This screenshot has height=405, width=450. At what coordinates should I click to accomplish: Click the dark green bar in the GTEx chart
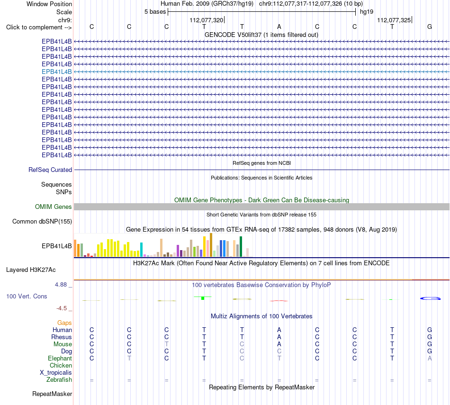coord(241,247)
